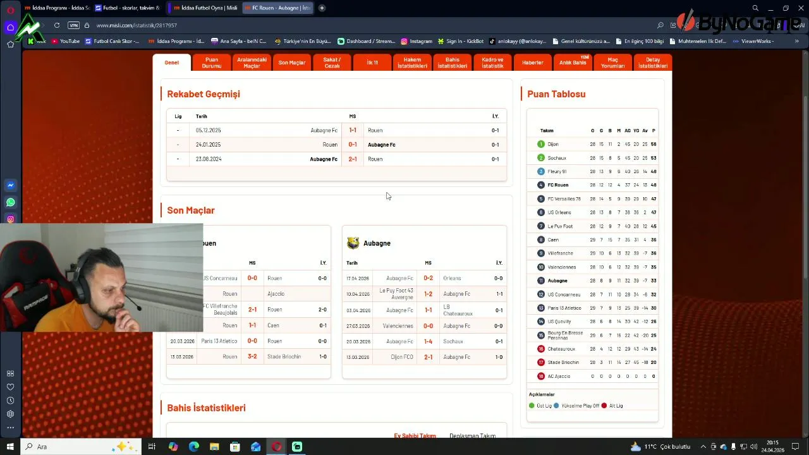Viewport: 809px width, 455px height.
Task: Switch to the İddaa Futbol Oyna browser tab
Action: pyautogui.click(x=205, y=8)
